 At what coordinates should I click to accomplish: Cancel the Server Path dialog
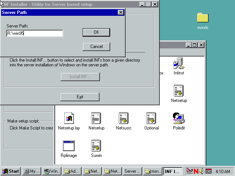(x=96, y=47)
